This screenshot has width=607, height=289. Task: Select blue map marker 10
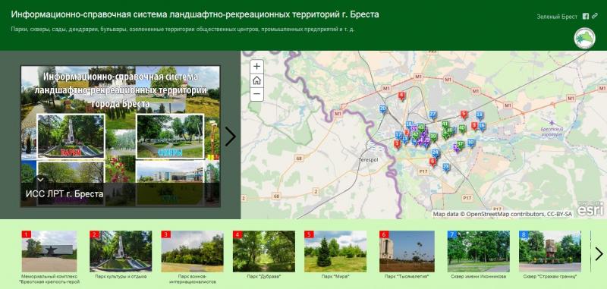tap(471, 143)
